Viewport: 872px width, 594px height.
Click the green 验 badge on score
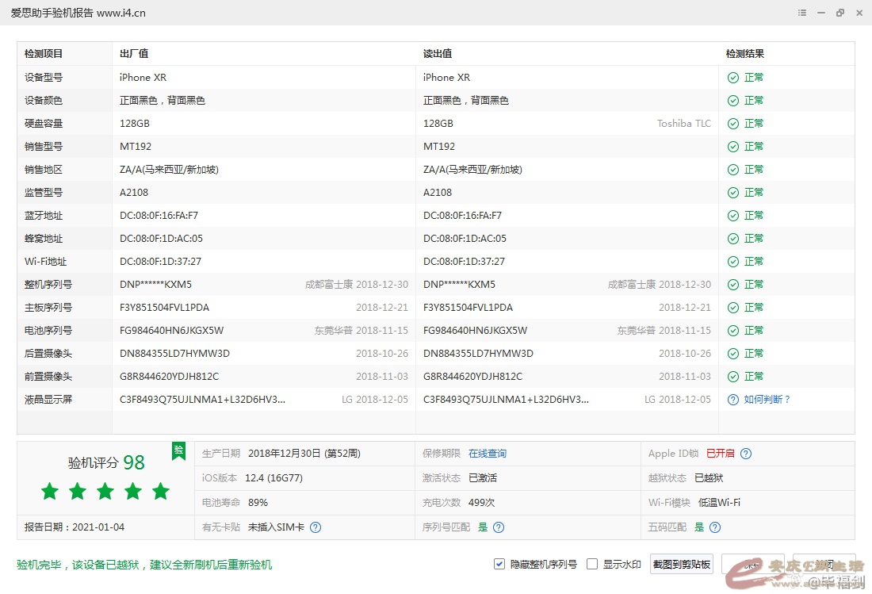tap(178, 450)
